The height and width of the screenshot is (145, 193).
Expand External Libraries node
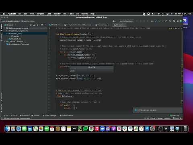(x=4, y=41)
